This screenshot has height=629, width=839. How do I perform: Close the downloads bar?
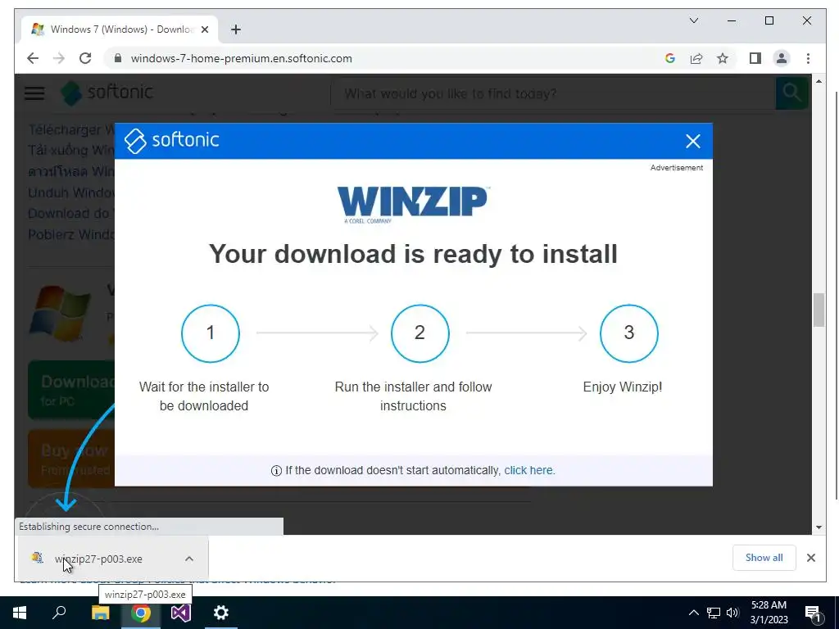[x=811, y=558]
